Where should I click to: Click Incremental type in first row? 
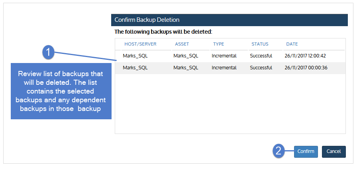coord(224,56)
